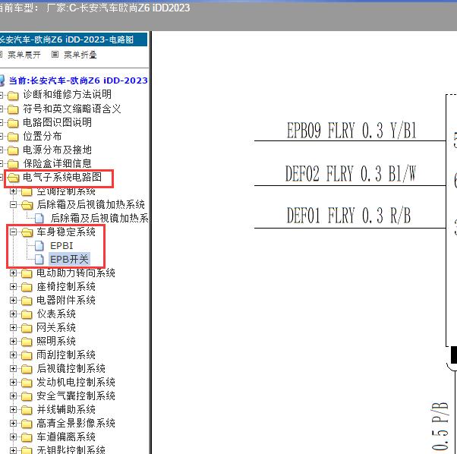
Task: Click the 车身稳定系统 open folder icon
Action: tap(27, 232)
